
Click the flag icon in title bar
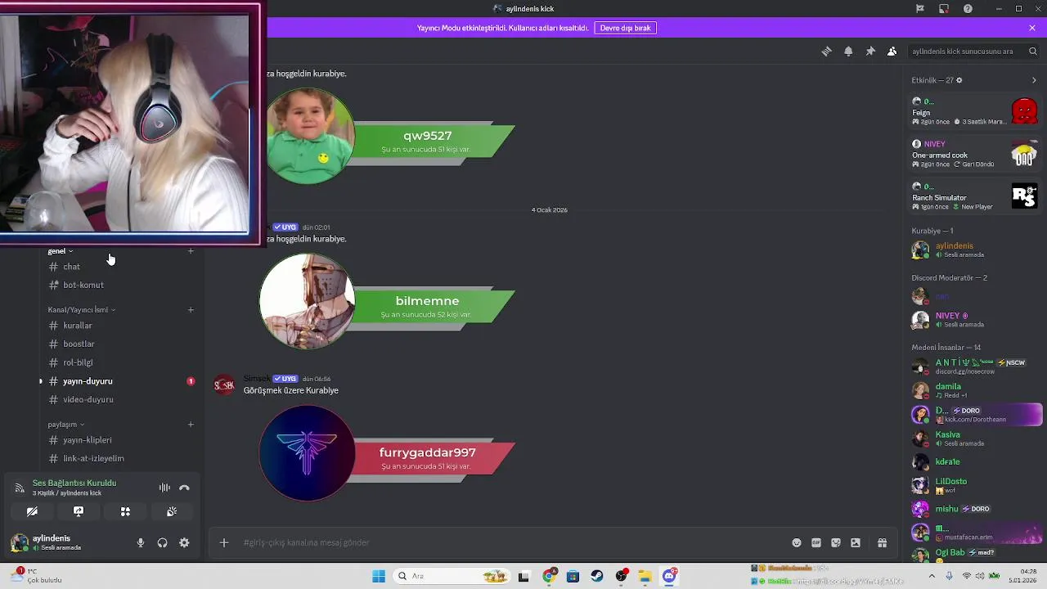click(x=919, y=9)
